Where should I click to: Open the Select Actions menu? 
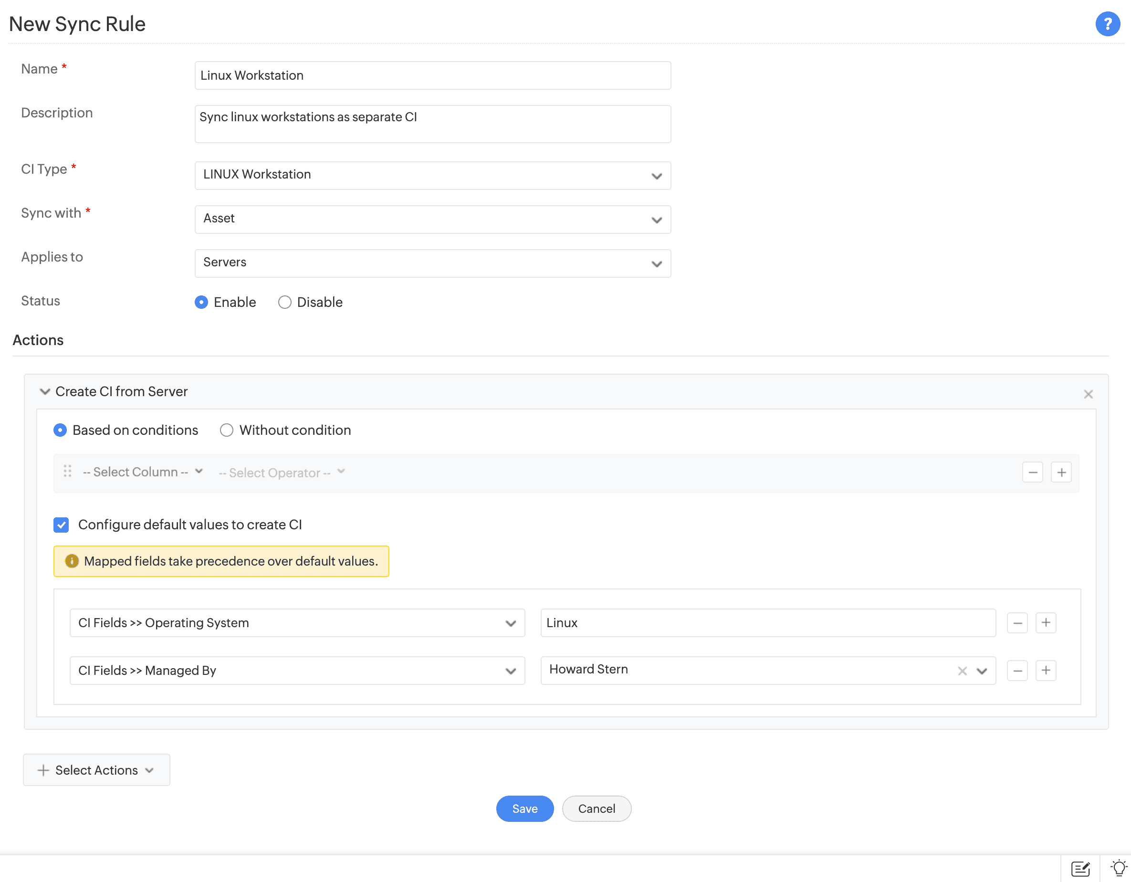click(x=96, y=770)
